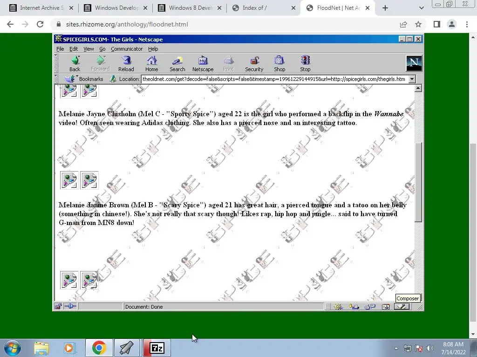Collapse the Netscape navigation toolbar handle

(56, 63)
